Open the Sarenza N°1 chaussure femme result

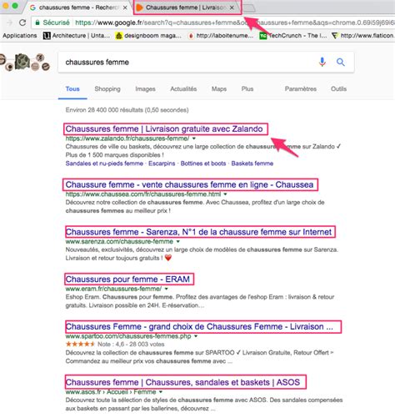[x=198, y=232]
